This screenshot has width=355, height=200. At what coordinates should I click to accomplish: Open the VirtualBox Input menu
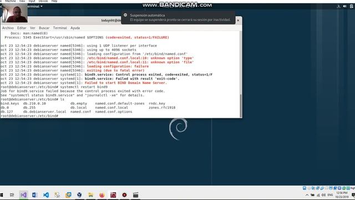[32, 1]
